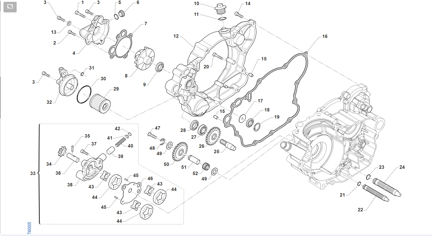Choose callout 50 gear label
This screenshot has width=432, height=236.
point(167,165)
